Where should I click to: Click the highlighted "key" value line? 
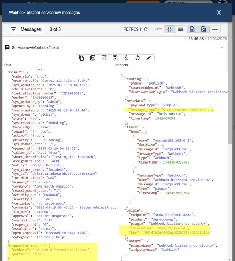170,232
